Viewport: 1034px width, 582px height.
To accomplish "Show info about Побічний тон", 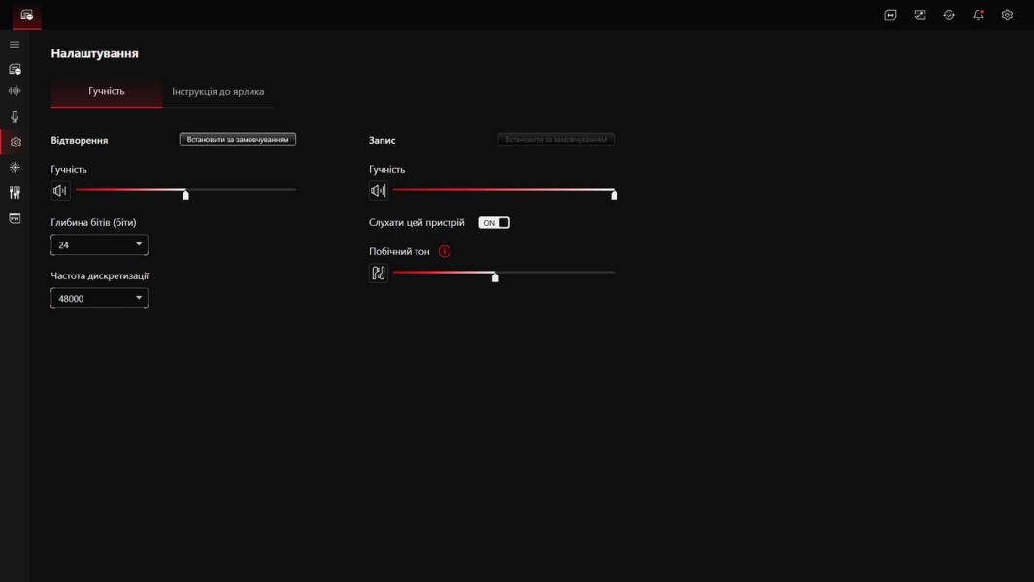I will coord(445,251).
